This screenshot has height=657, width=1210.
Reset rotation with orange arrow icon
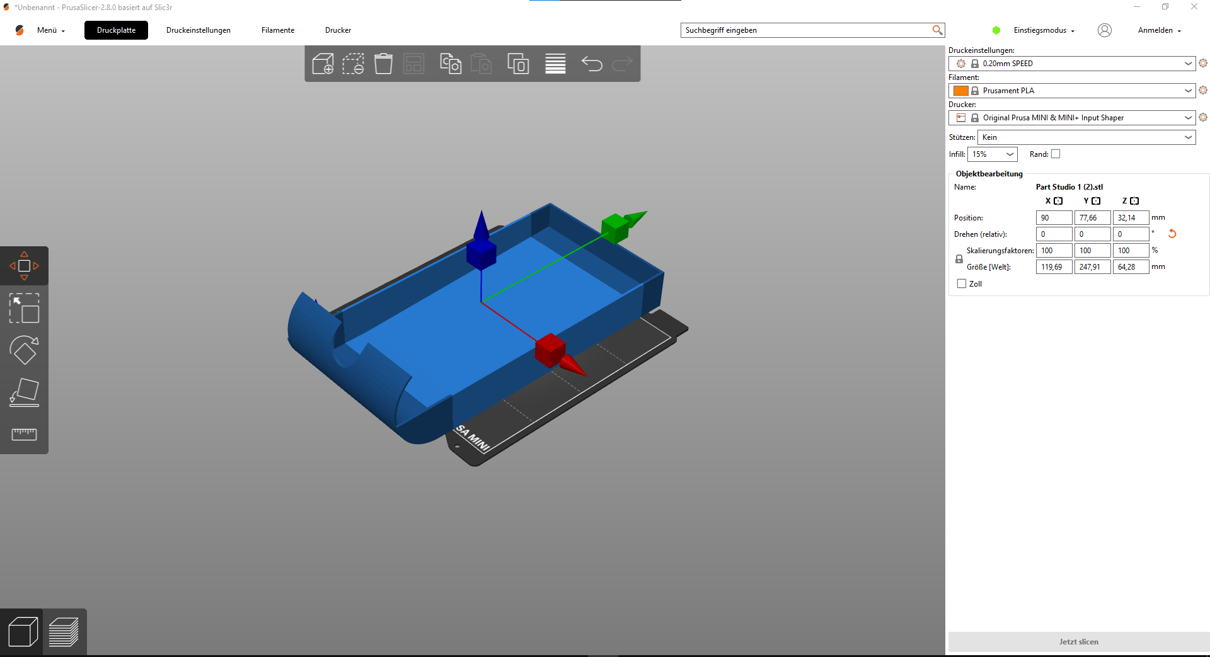[x=1172, y=234]
